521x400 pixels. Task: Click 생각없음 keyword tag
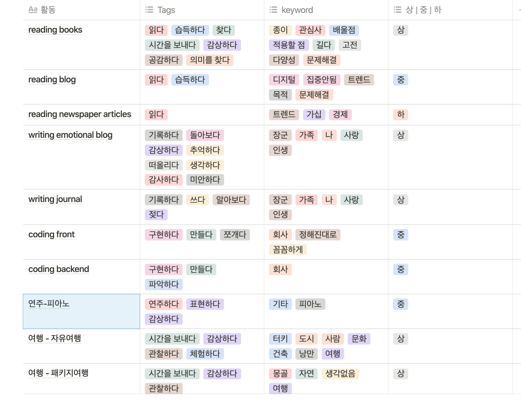coord(340,373)
